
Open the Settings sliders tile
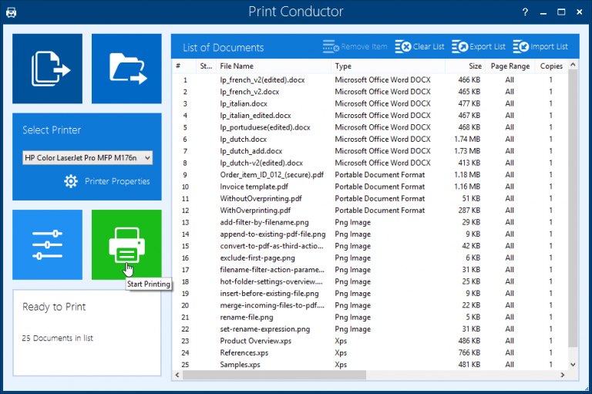coord(48,244)
